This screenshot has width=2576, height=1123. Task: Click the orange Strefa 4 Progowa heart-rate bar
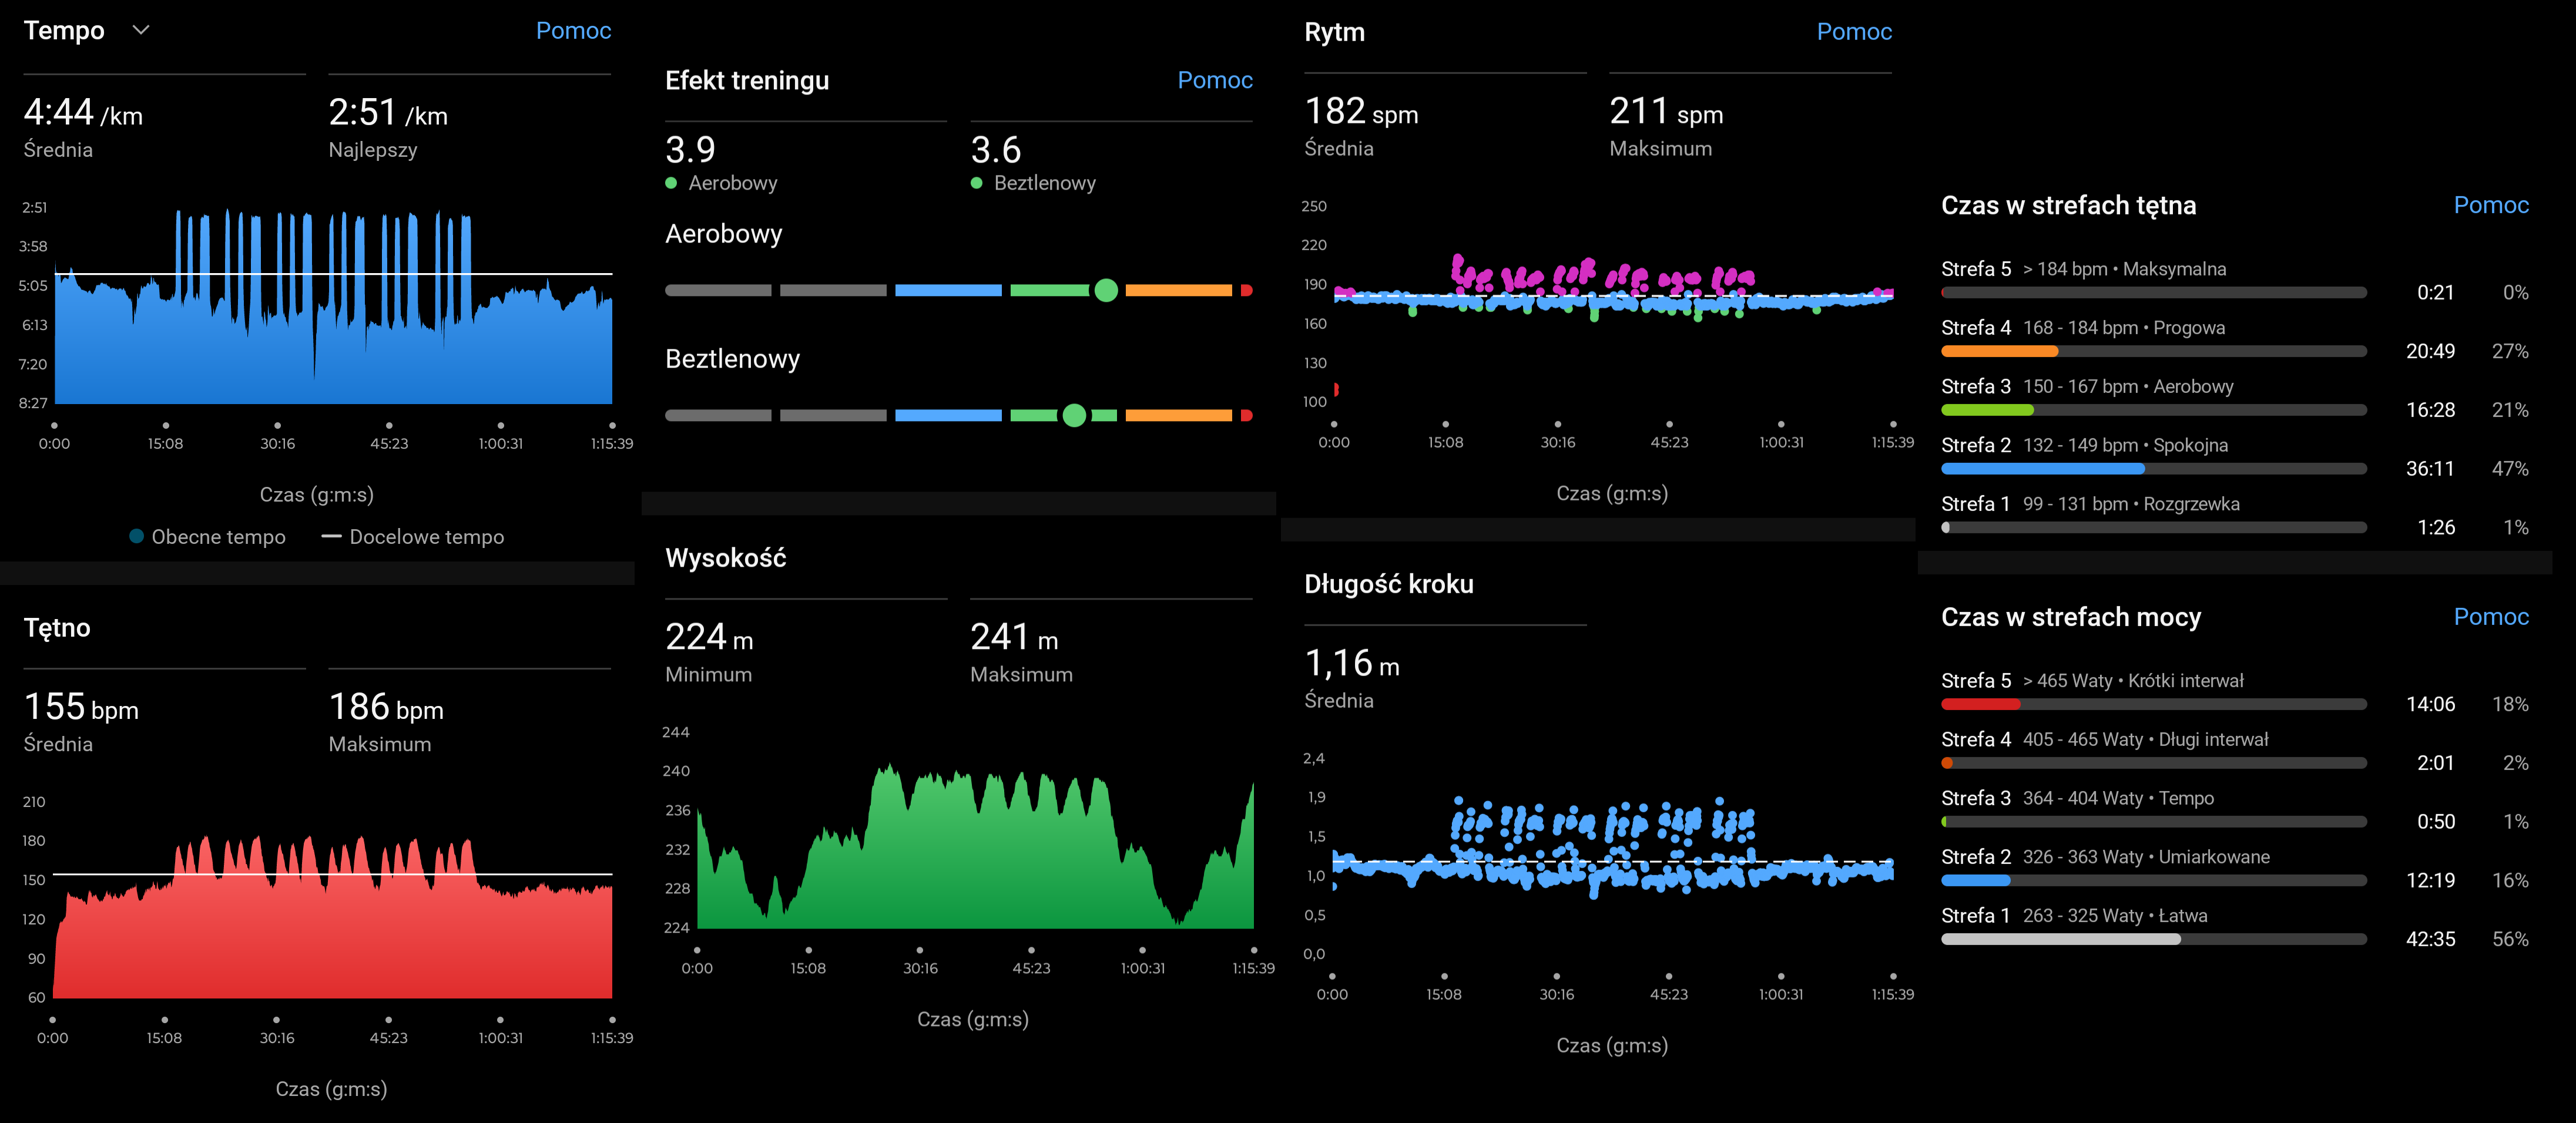[x=1999, y=351]
